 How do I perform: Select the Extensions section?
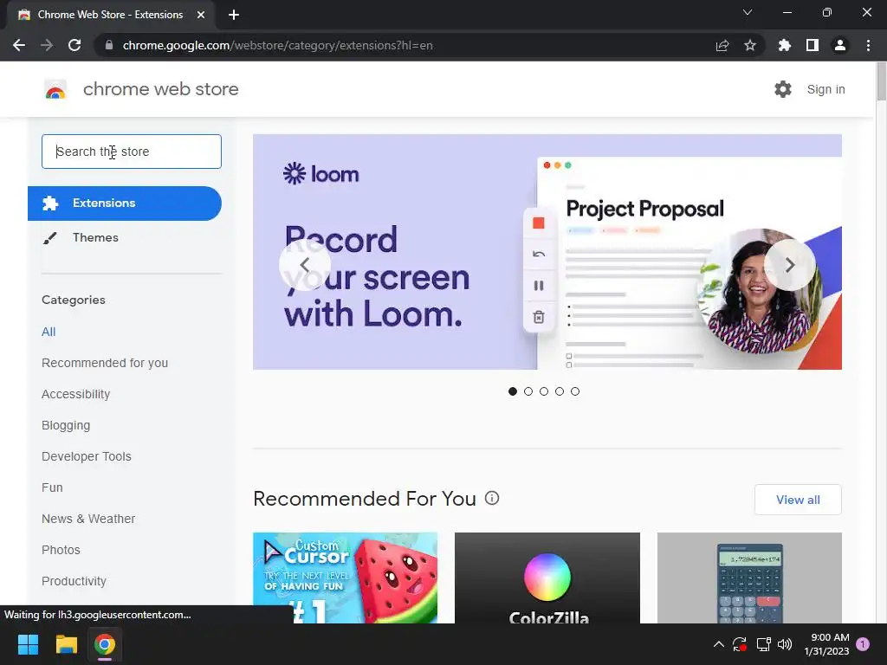point(125,203)
